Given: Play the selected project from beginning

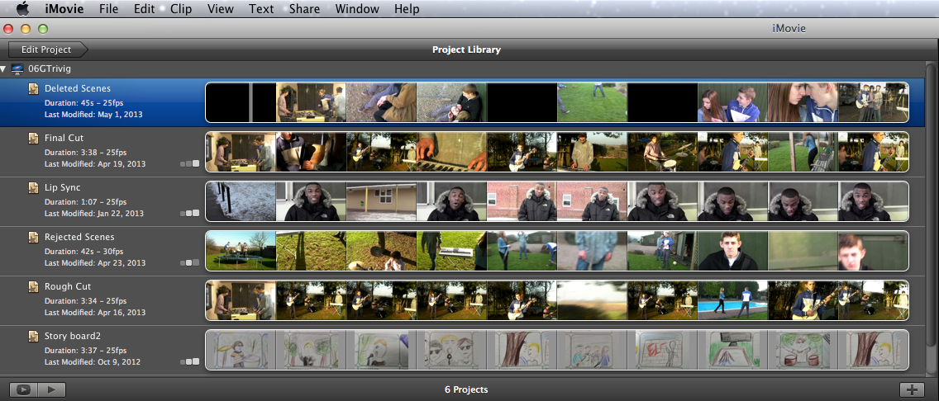Looking at the screenshot, I should pos(51,389).
